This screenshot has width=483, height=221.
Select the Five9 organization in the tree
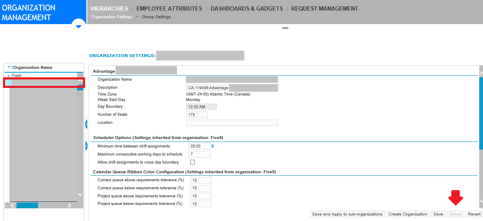(x=17, y=75)
